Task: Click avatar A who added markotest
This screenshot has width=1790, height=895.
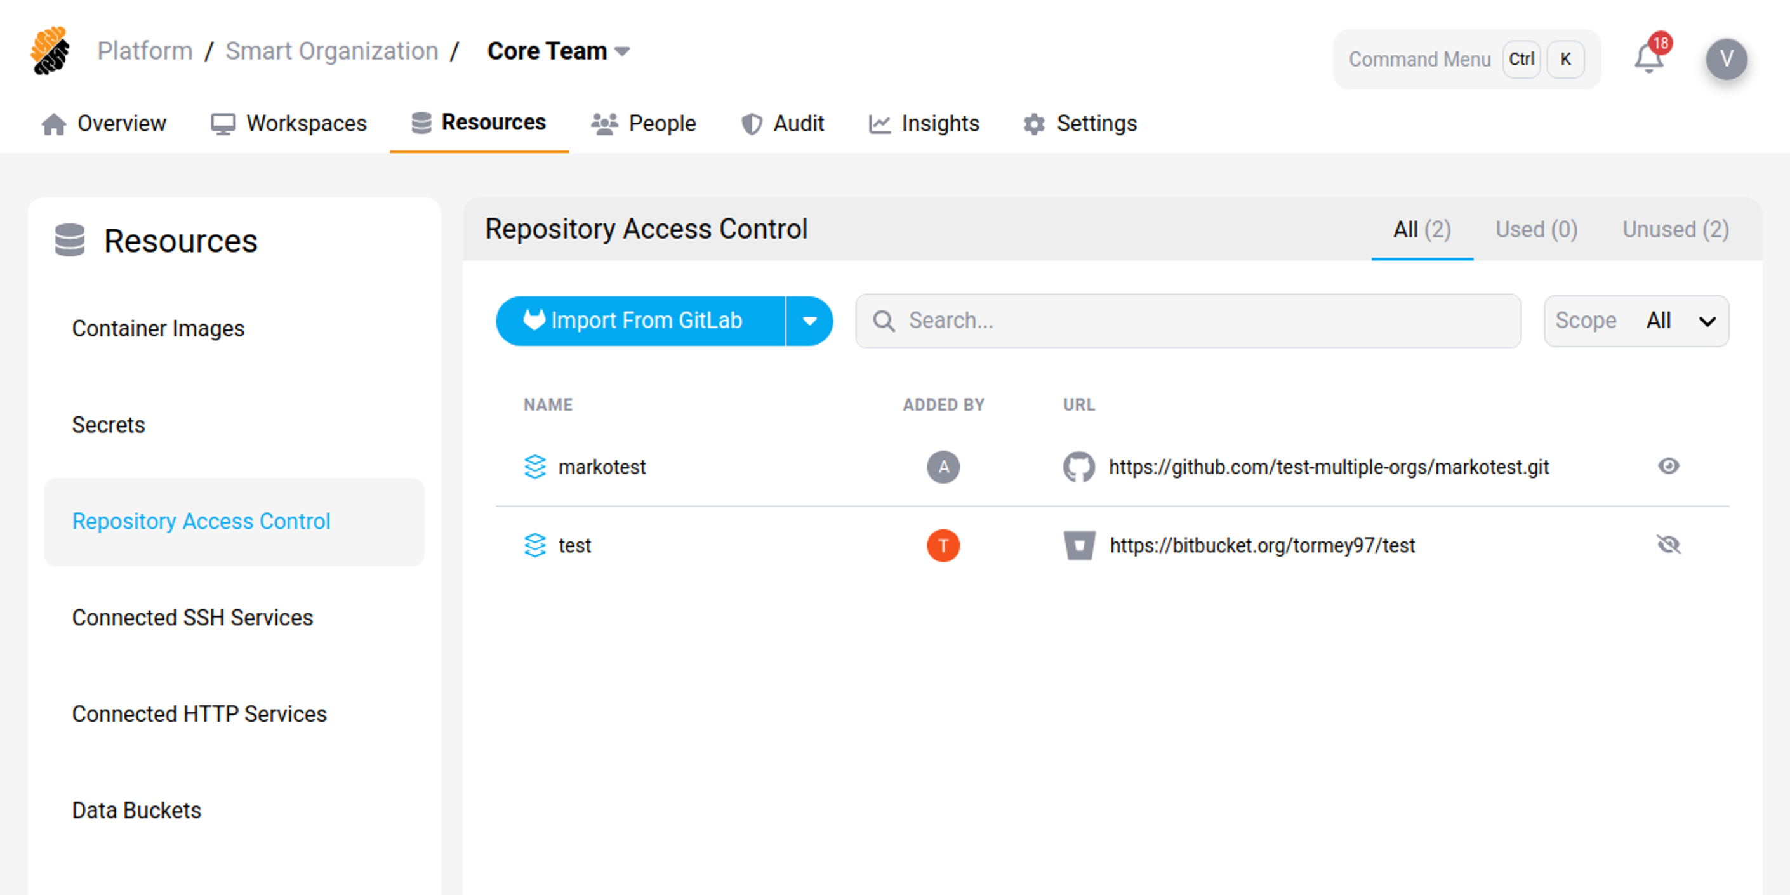Action: pos(943,467)
